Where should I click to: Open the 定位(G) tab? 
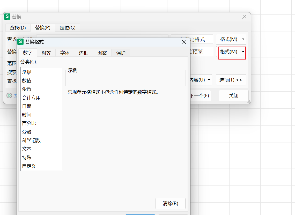(68, 28)
